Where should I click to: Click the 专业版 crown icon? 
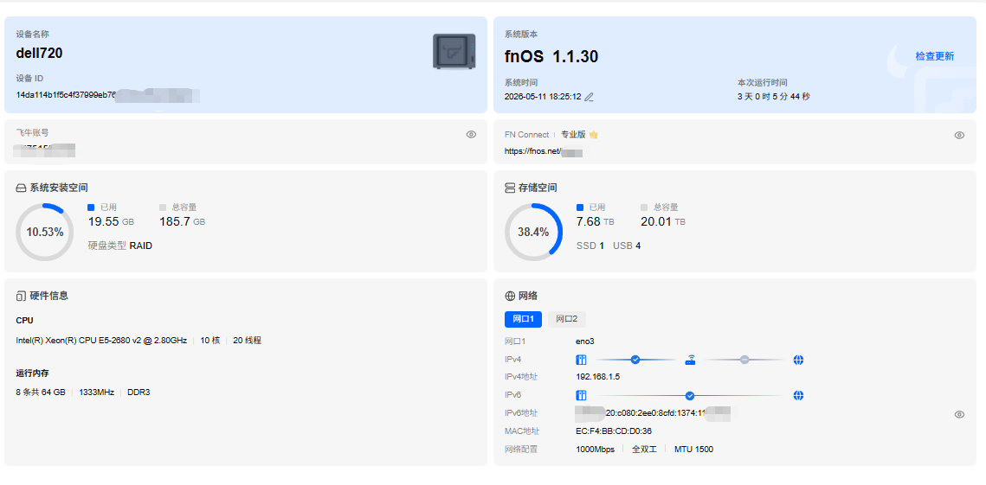click(593, 135)
